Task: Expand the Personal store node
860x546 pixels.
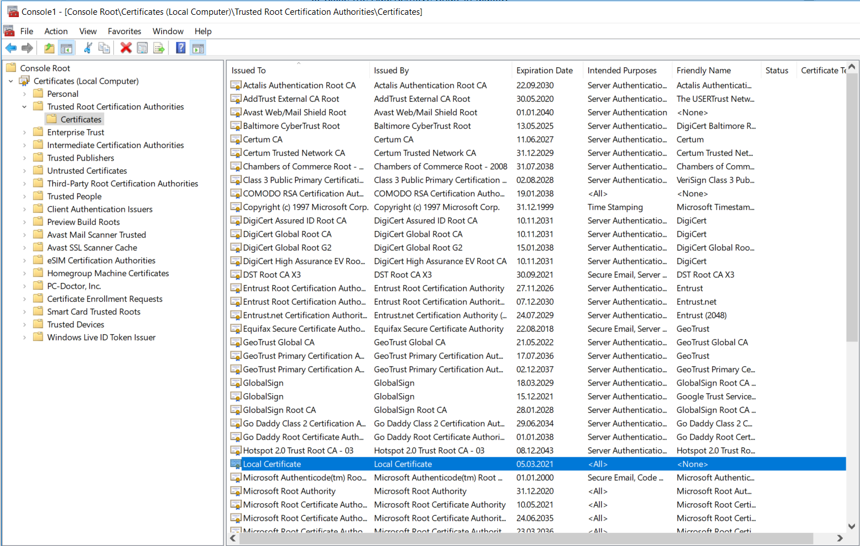Action: click(x=24, y=94)
